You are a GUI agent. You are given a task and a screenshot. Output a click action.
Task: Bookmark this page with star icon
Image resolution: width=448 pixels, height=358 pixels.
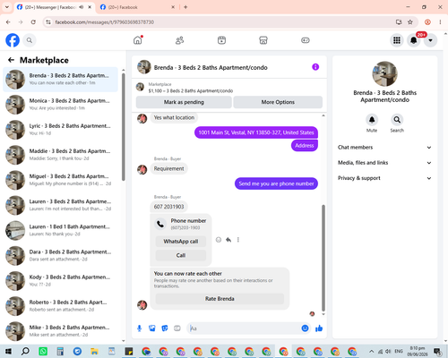(x=410, y=22)
